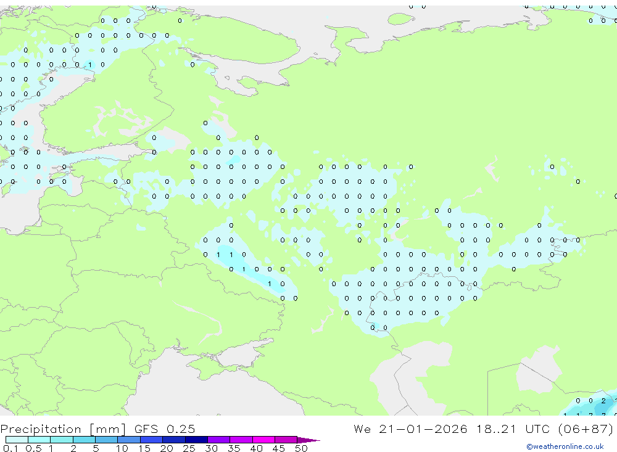617x452 pixels.
Task: Click the '10' legend scale label
Action: click(x=122, y=448)
